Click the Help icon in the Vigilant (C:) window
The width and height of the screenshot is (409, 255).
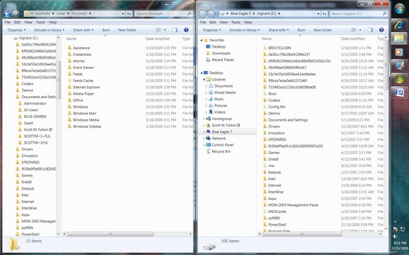point(381,30)
